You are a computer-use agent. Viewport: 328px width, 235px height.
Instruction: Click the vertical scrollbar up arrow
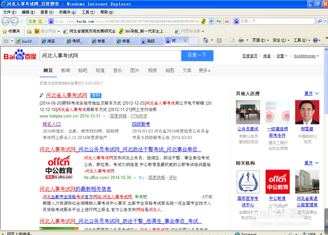coord(326,50)
